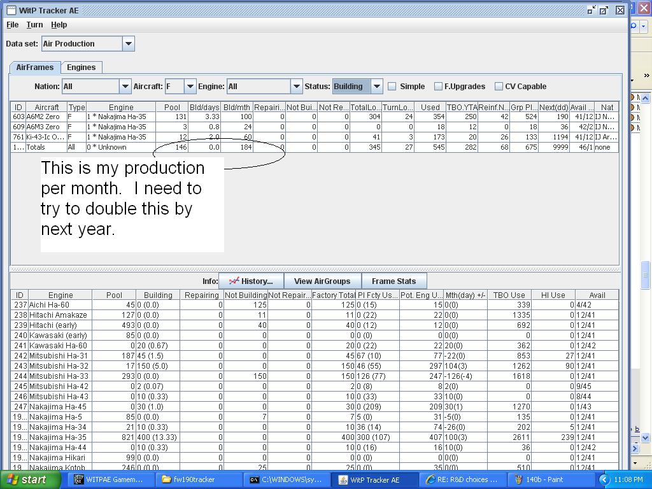Select the Totals row in airframes table
This screenshot has width=652, height=489.
pos(315,147)
